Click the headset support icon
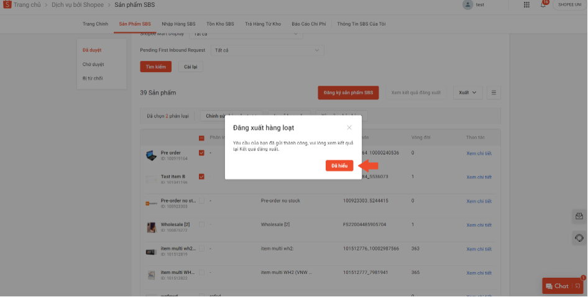 (579, 238)
